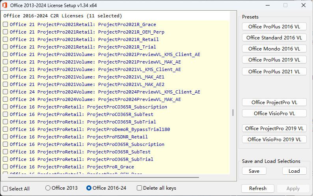Close the License Setup window
This screenshot has height=196, width=313.
pos(304,5)
